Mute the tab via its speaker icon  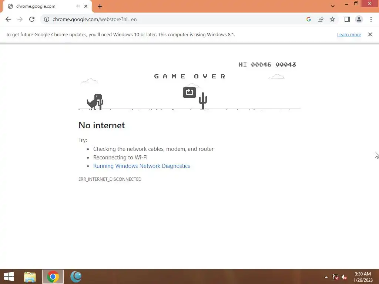click(x=78, y=6)
